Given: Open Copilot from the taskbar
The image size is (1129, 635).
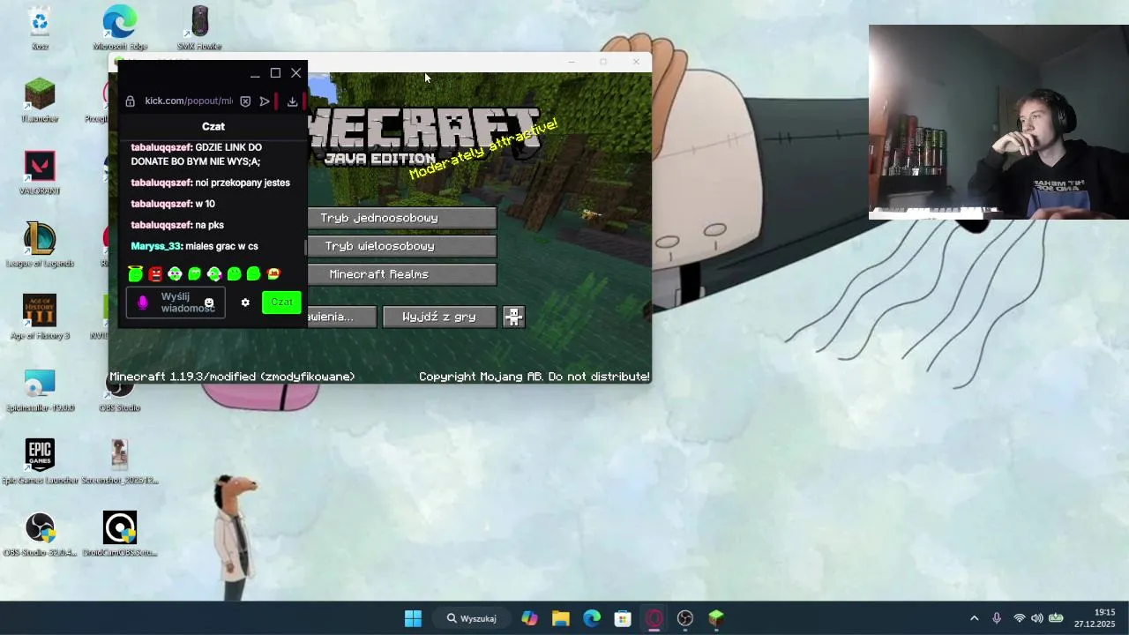Looking at the screenshot, I should [x=529, y=618].
